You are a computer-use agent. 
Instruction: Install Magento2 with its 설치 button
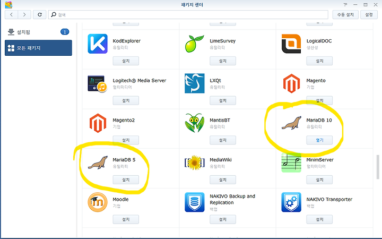pyautogui.click(x=126, y=140)
